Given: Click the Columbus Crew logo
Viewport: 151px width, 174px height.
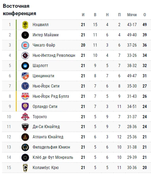Looking at the screenshot, I should click(x=25, y=168).
